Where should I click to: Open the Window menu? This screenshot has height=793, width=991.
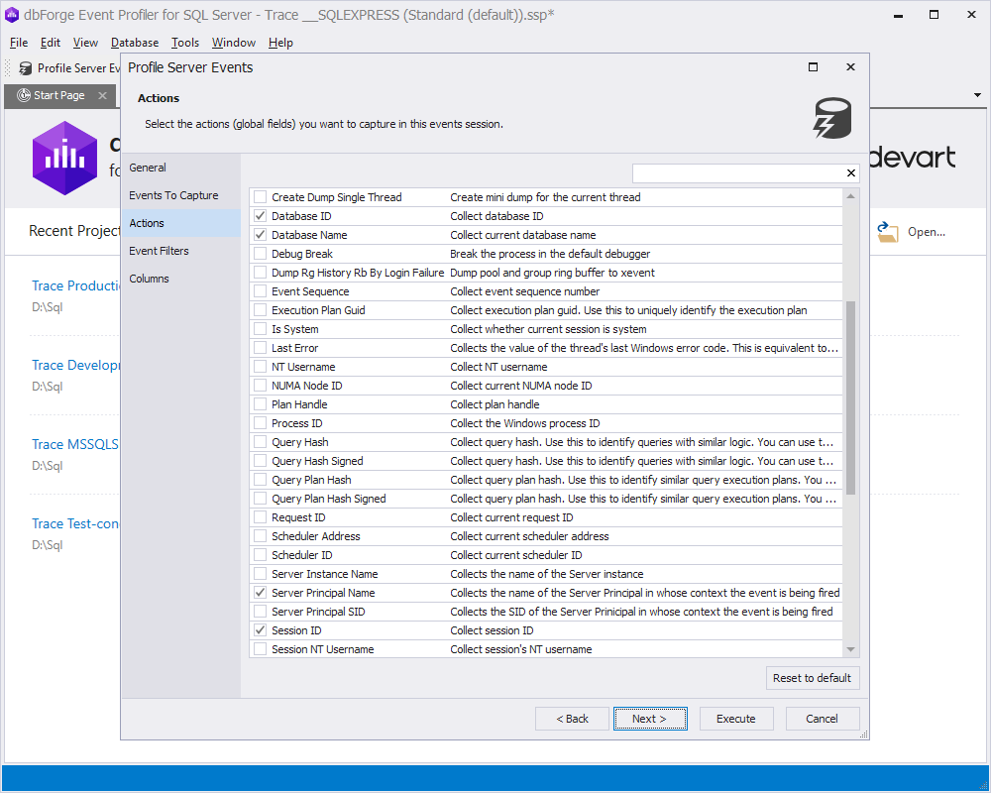233,43
